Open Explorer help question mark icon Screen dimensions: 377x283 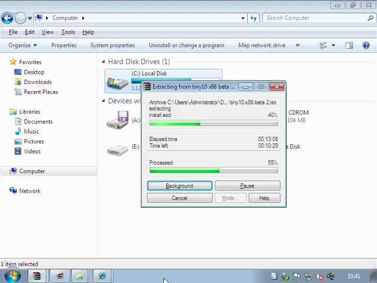[x=366, y=45]
